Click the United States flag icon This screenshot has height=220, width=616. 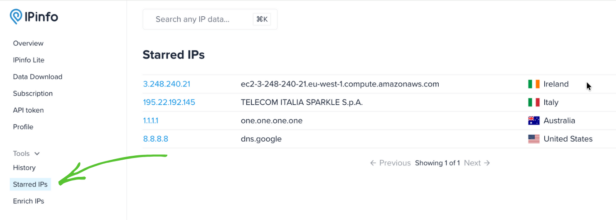point(534,139)
